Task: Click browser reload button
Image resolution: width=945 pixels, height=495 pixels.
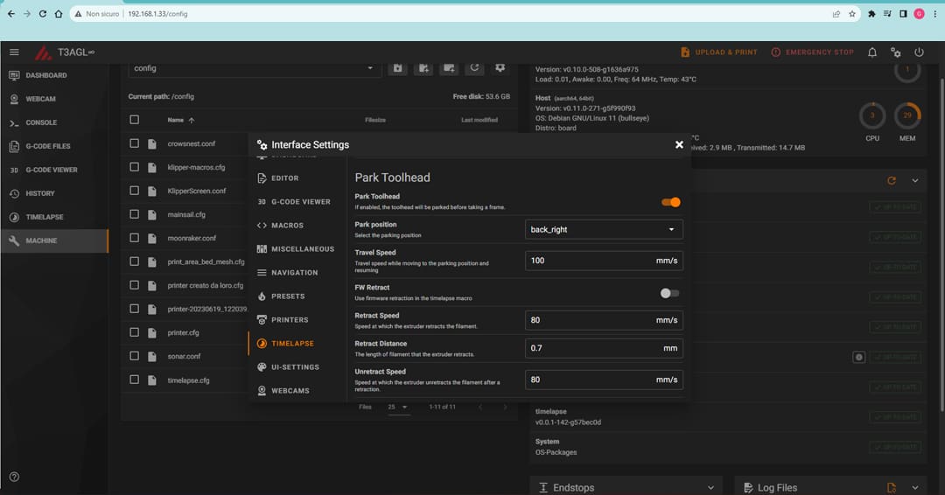Action: pos(43,13)
